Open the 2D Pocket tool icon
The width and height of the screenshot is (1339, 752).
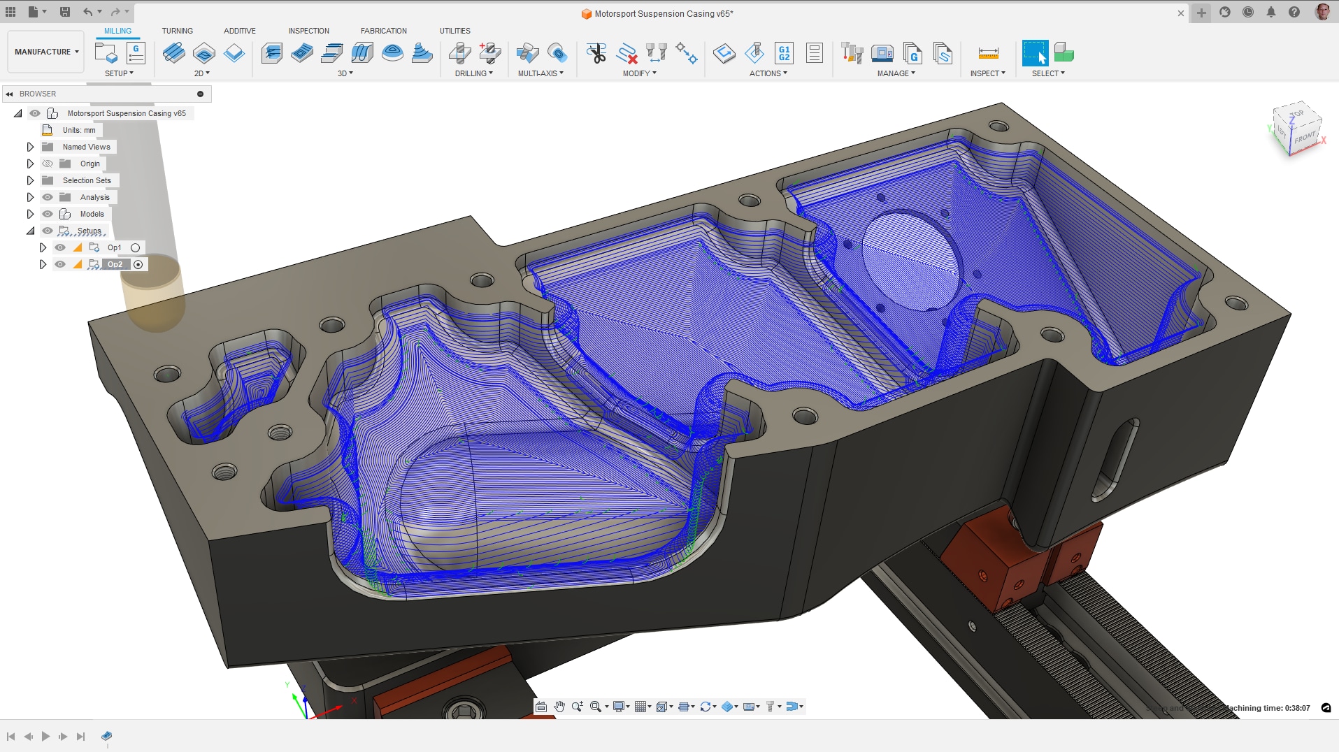coord(203,53)
